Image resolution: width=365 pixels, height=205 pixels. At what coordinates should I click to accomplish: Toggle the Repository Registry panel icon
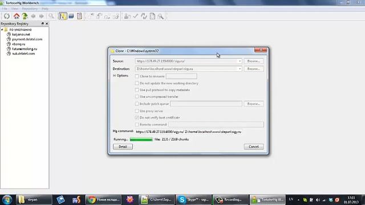(x=63, y=16)
